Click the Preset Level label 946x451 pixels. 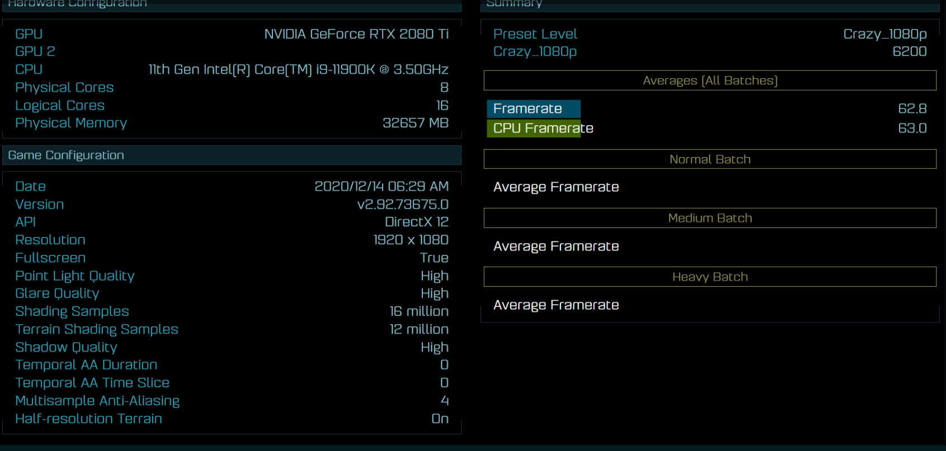pyautogui.click(x=535, y=34)
